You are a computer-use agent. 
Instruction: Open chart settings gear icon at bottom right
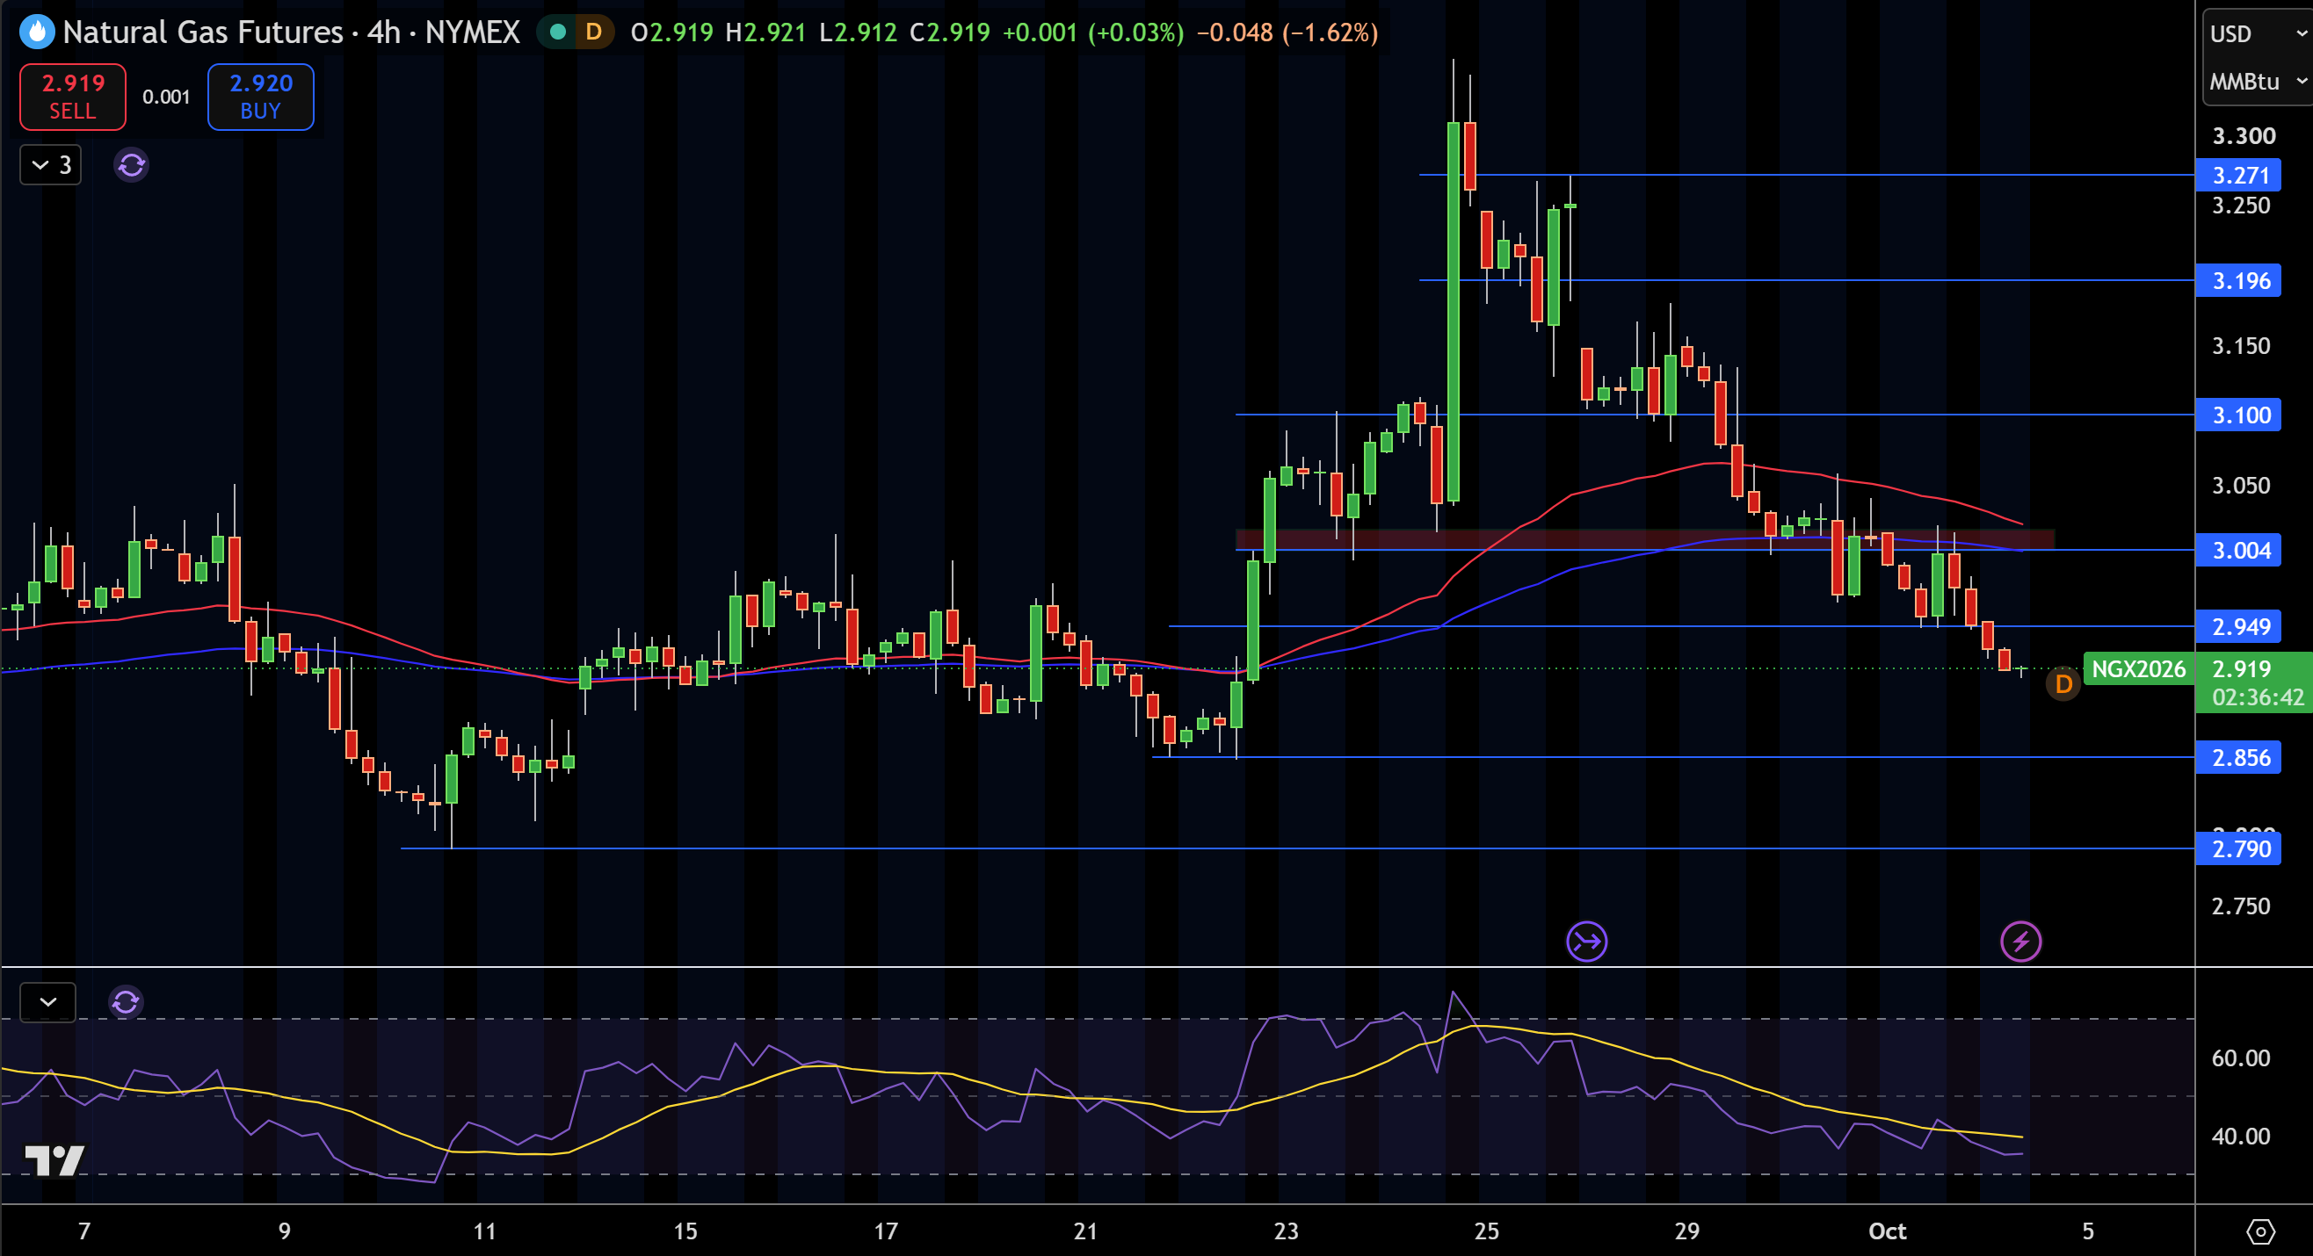2261,1231
